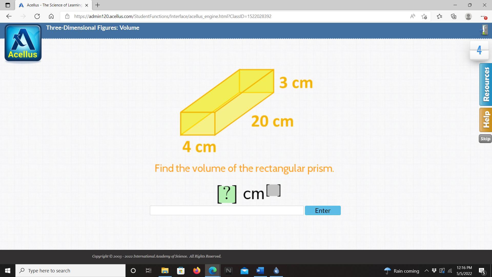Show hidden system tray icons
Screen dimensions: 492x277
click(x=426, y=271)
